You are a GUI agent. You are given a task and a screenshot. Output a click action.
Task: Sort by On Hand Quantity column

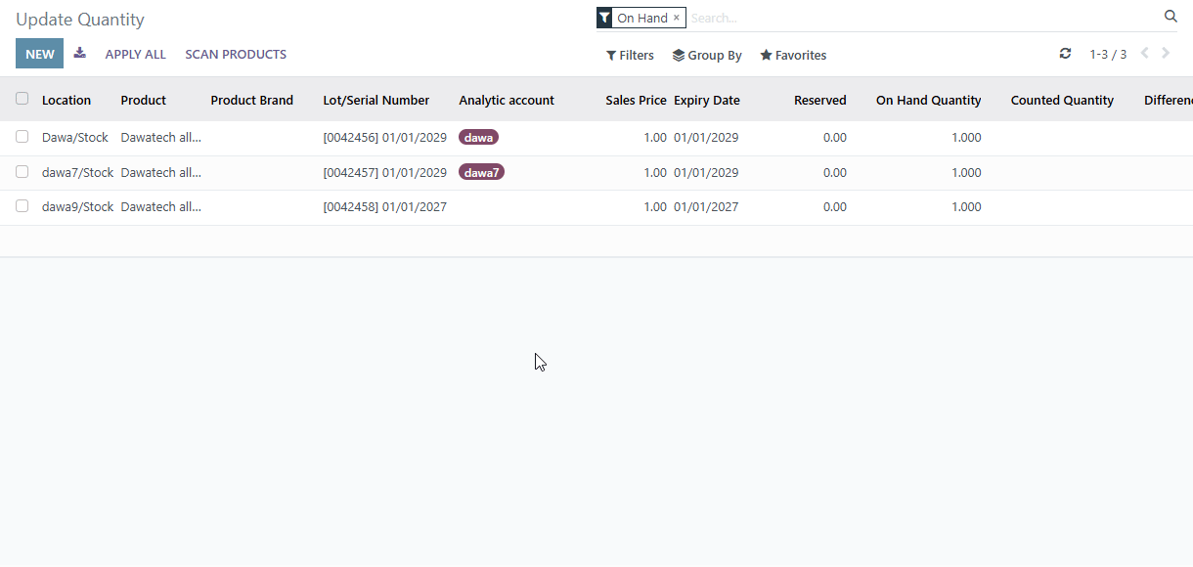coord(928,100)
